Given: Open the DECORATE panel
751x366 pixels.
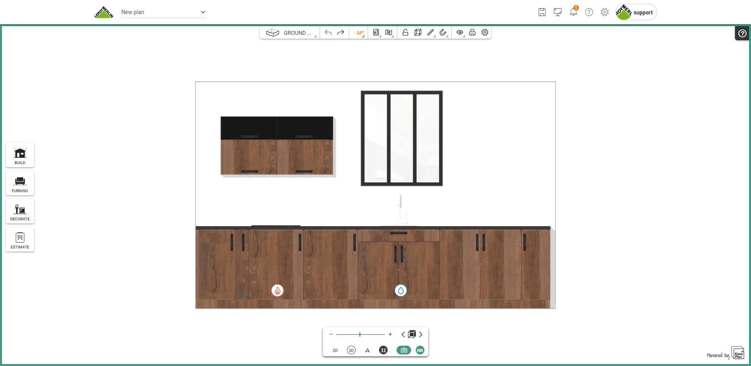Looking at the screenshot, I should tap(20, 212).
